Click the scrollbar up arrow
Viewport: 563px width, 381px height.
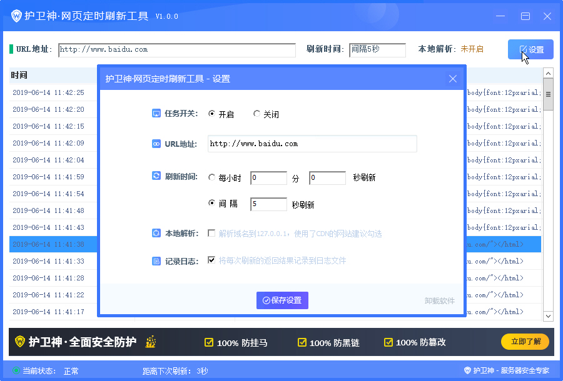point(548,74)
